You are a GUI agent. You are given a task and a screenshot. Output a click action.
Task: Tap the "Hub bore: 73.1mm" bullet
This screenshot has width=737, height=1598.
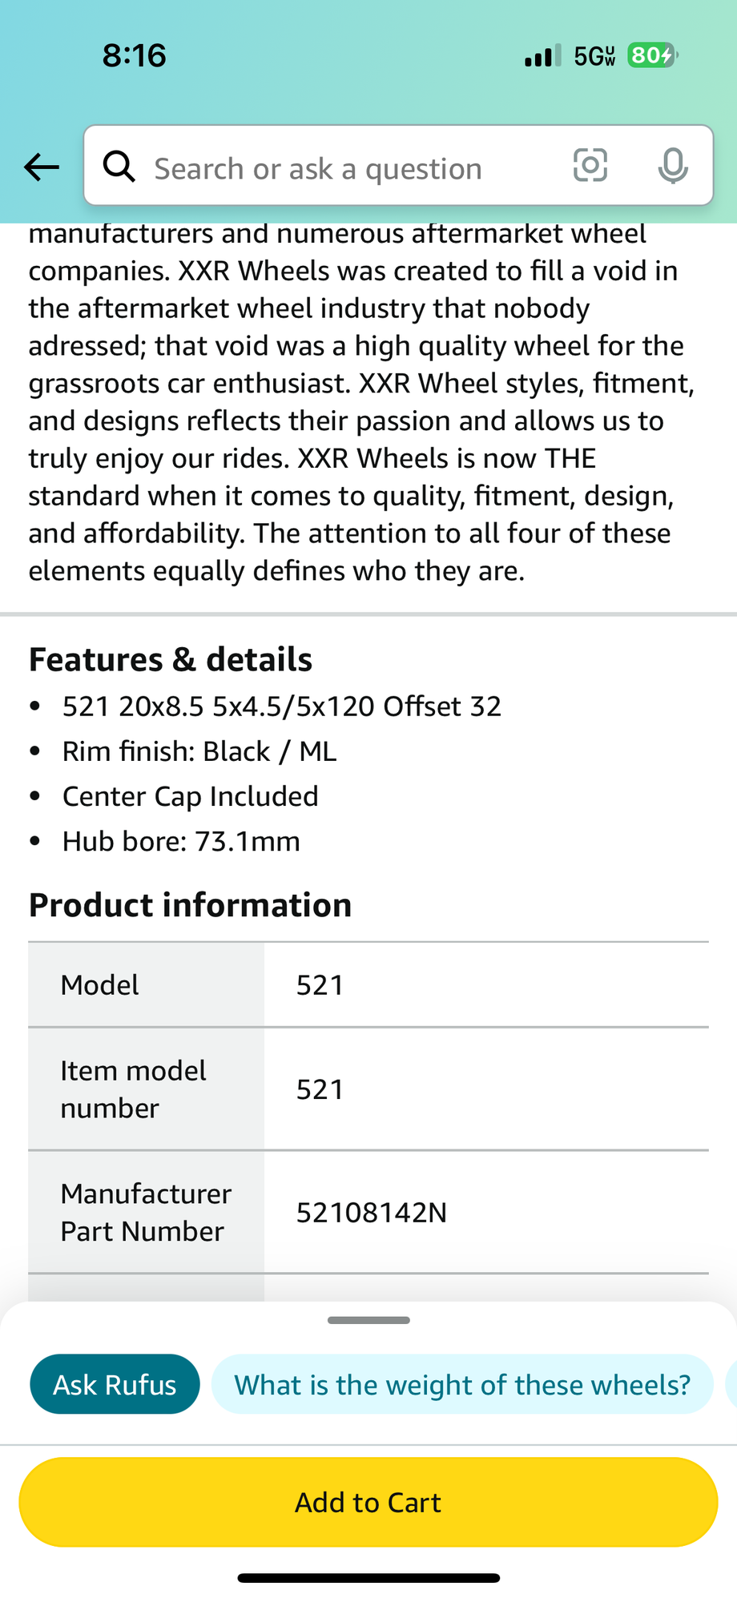point(181,841)
